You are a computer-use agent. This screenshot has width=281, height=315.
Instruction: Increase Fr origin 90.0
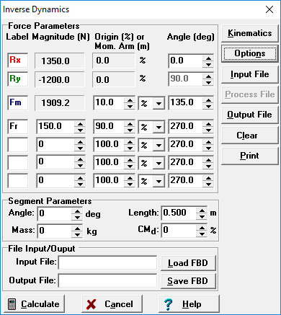[x=130, y=124]
